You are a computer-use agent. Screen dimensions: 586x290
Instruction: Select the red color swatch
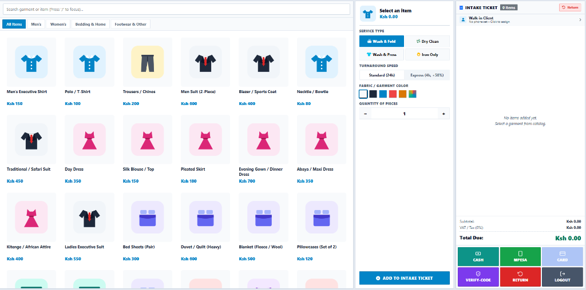coord(393,94)
